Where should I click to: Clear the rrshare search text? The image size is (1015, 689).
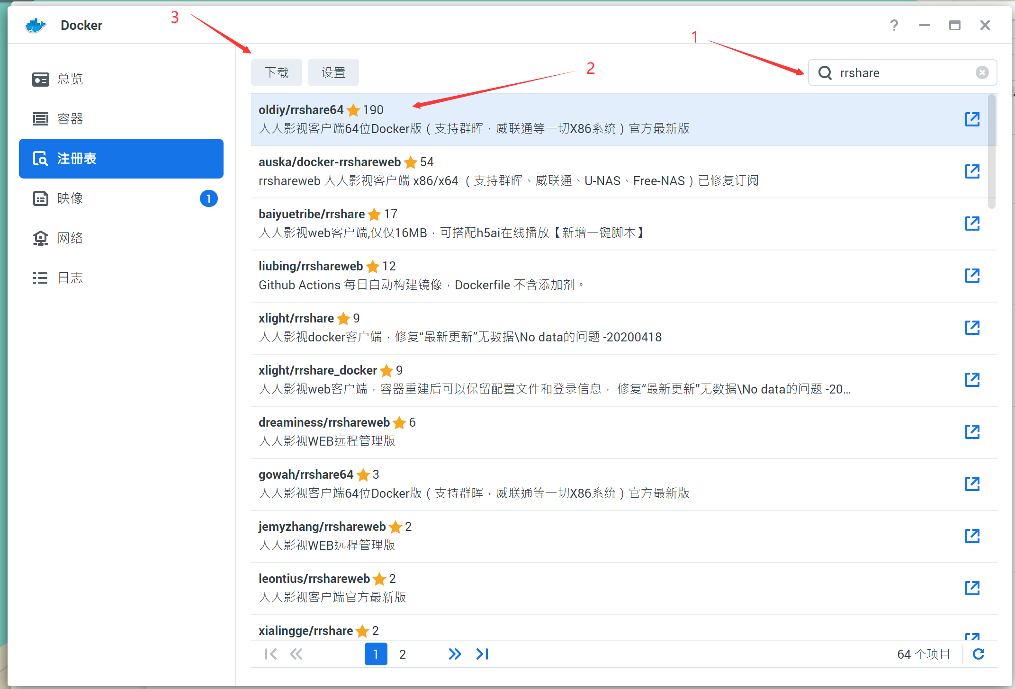[982, 72]
